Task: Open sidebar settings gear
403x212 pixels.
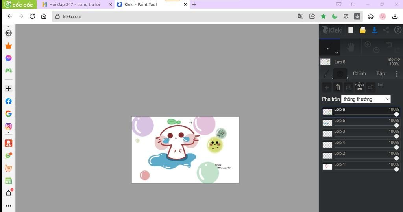Action: tap(9, 33)
